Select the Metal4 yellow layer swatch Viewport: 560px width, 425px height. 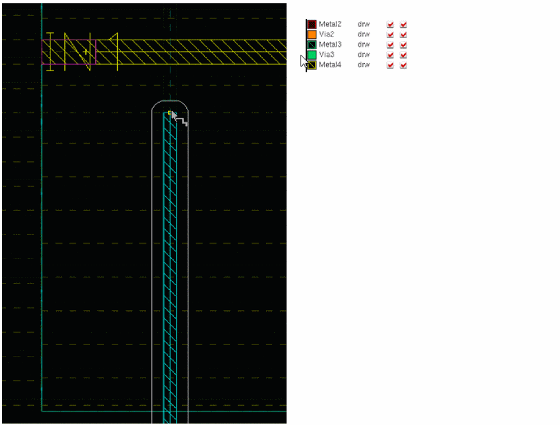pyautogui.click(x=312, y=65)
